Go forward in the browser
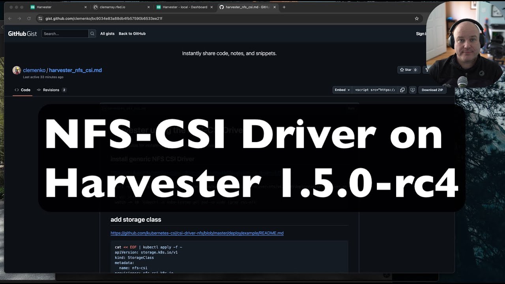505x284 pixels. [19, 19]
